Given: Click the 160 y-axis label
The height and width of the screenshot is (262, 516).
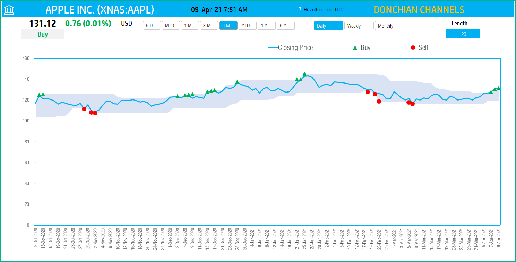Looking at the screenshot, I should tap(25, 58).
